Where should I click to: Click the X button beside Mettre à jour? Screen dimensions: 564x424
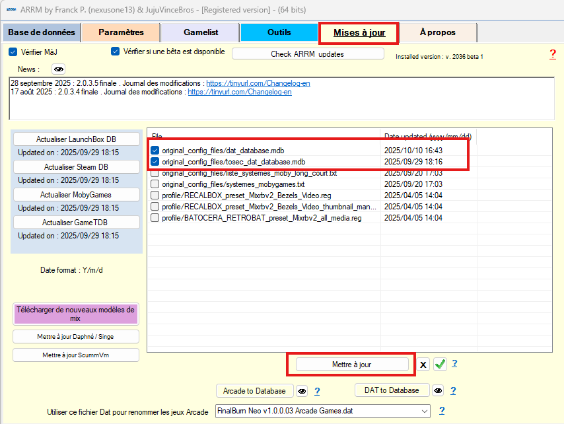coord(423,365)
